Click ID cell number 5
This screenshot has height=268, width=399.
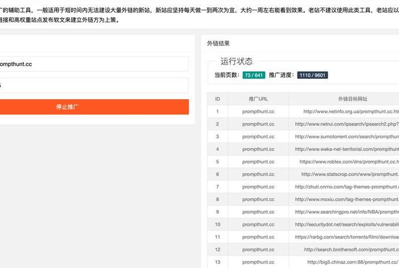click(x=218, y=161)
